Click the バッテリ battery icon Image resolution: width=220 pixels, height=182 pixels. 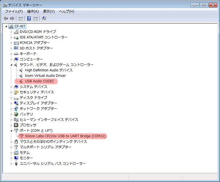(16, 114)
